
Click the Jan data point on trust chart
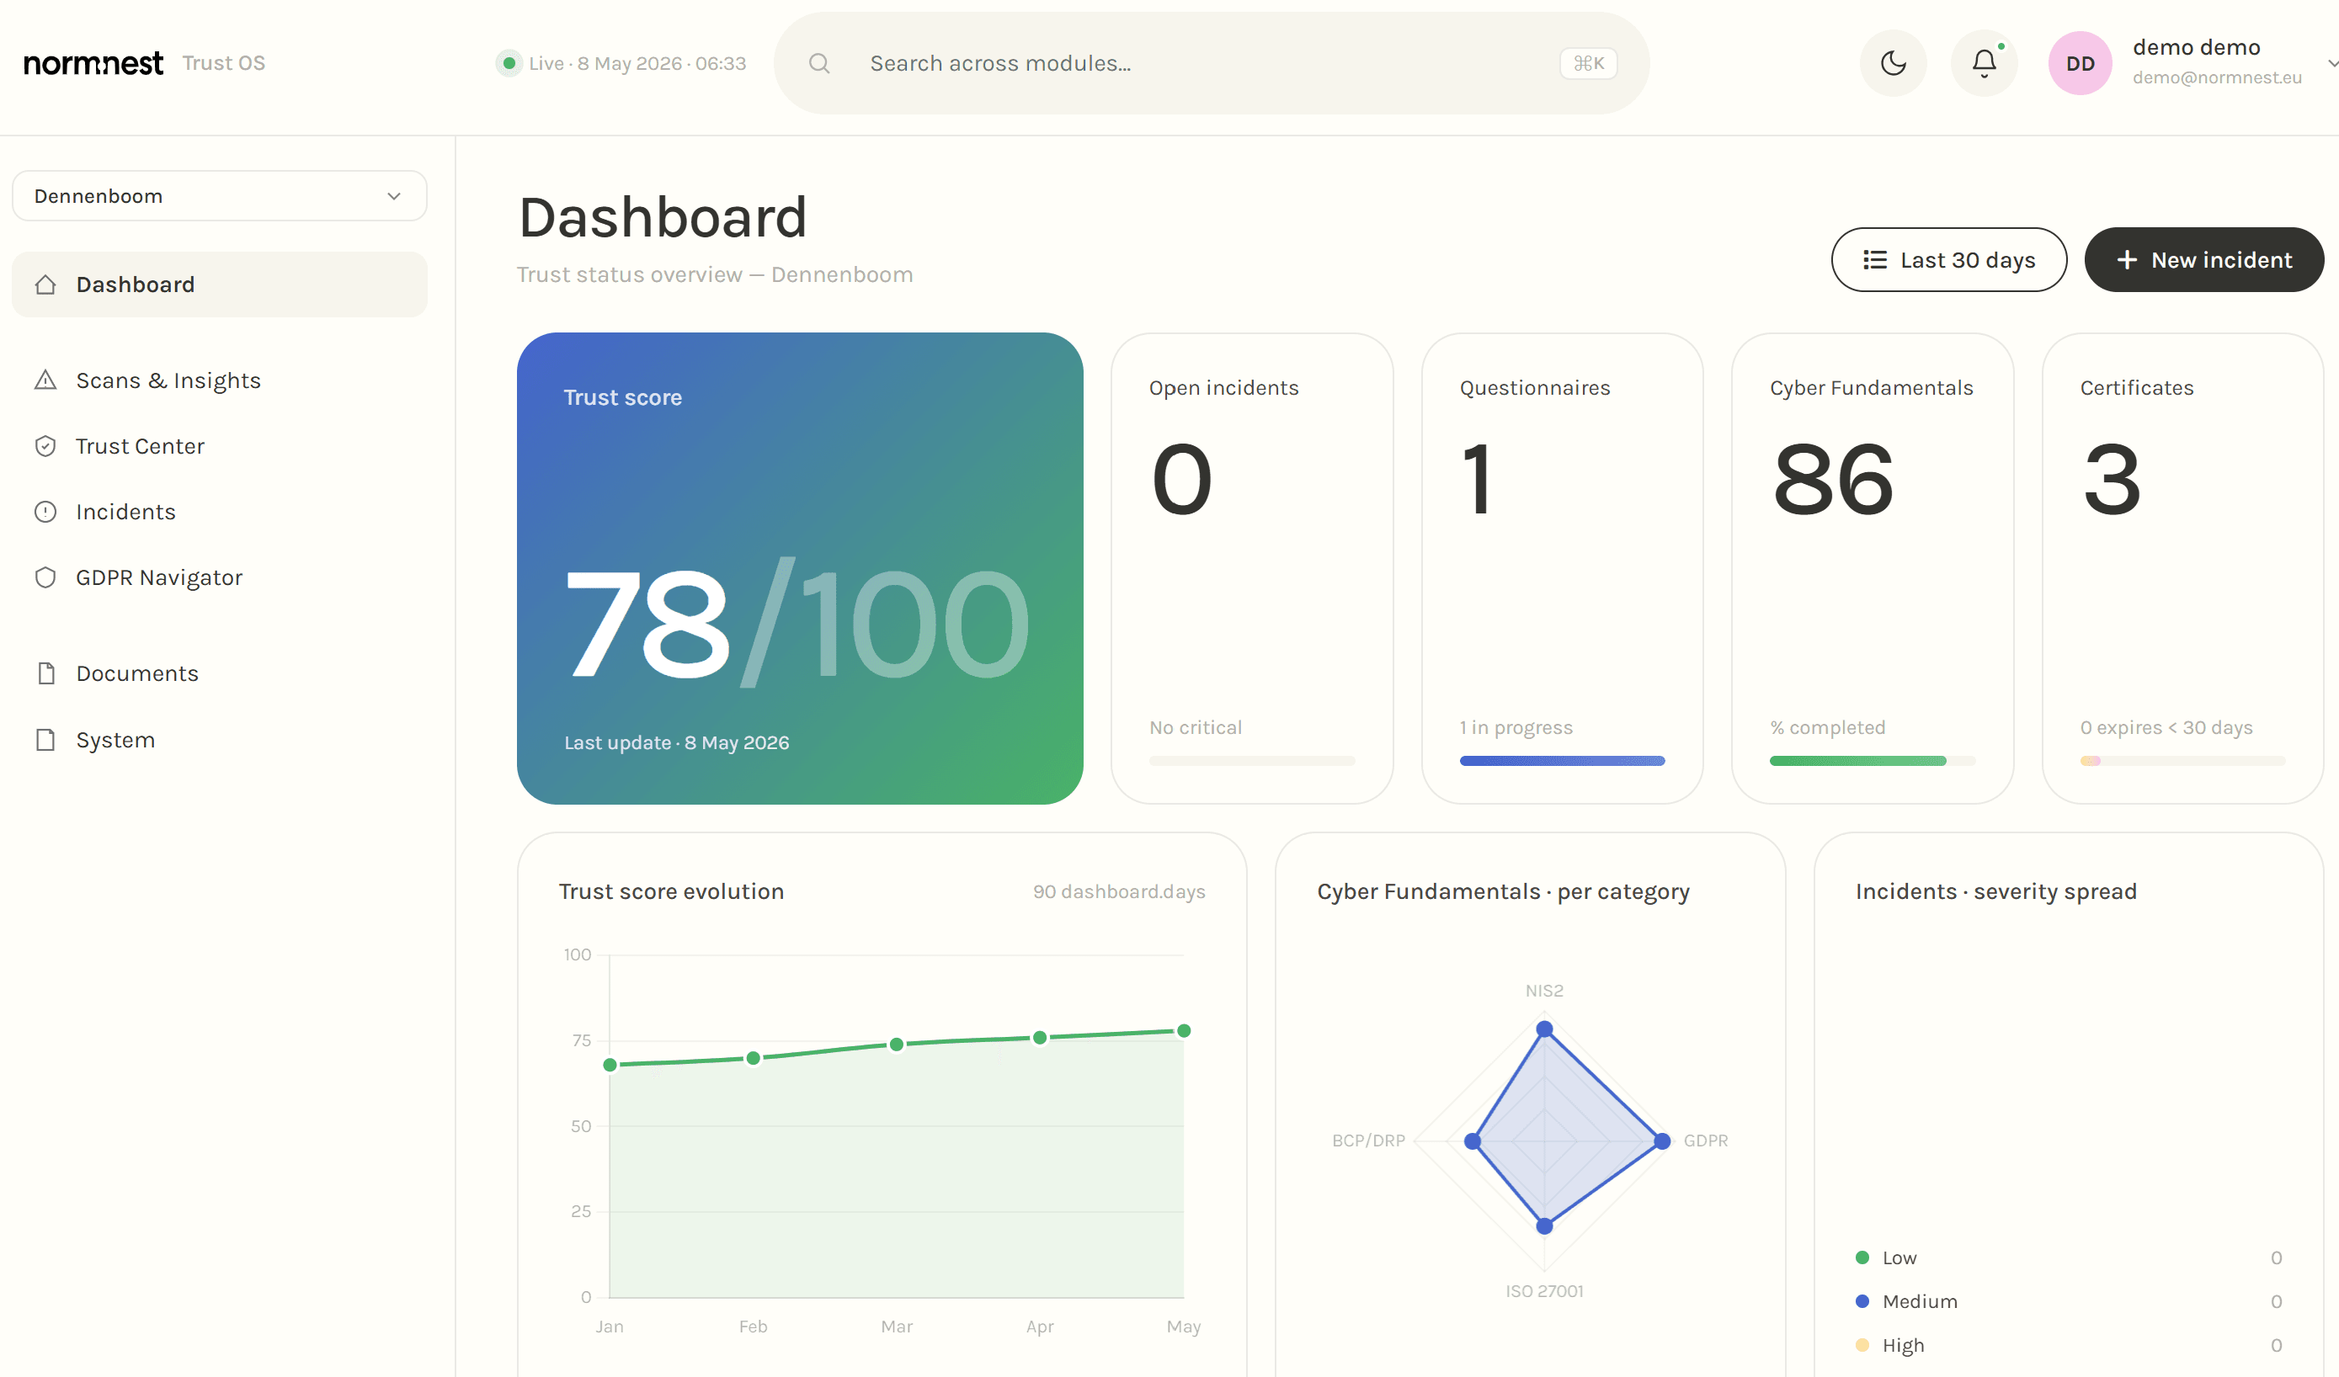tap(610, 1066)
